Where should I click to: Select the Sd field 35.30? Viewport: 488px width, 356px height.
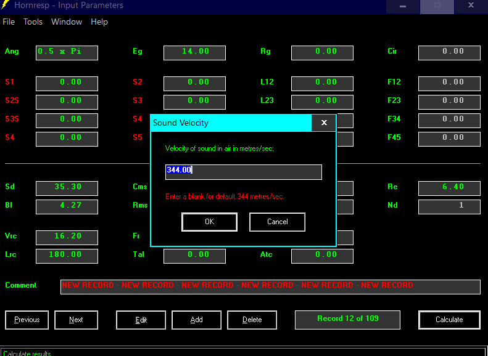67,188
